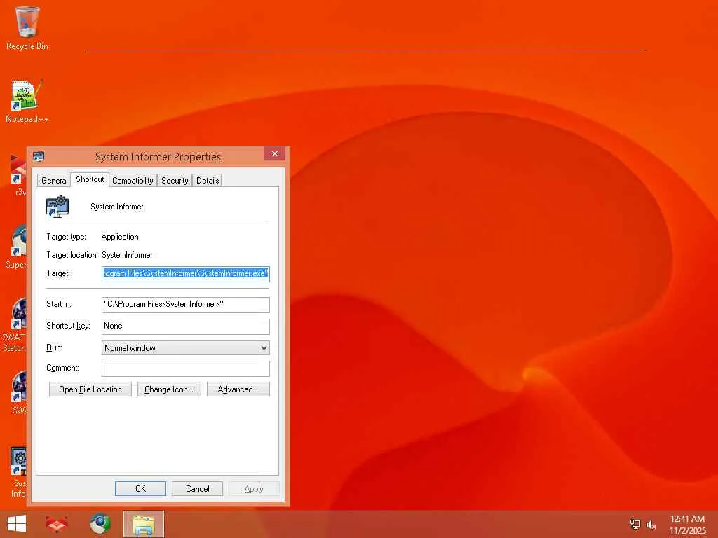
Task: Click the Target path field
Action: [185, 274]
